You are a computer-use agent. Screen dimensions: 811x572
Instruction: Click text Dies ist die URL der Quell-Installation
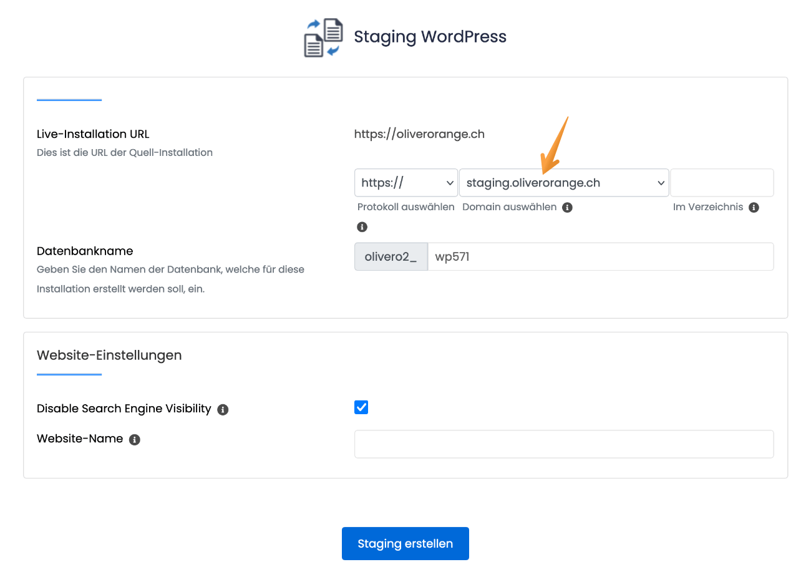click(125, 152)
